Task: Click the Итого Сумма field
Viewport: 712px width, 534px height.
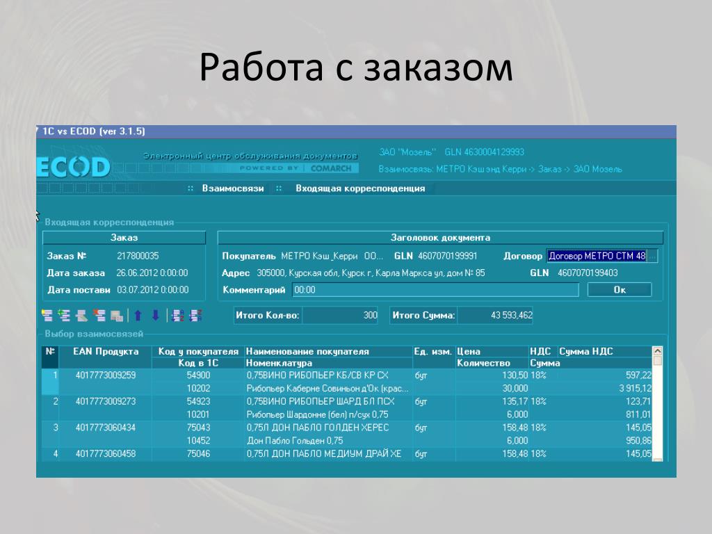Action: point(495,315)
